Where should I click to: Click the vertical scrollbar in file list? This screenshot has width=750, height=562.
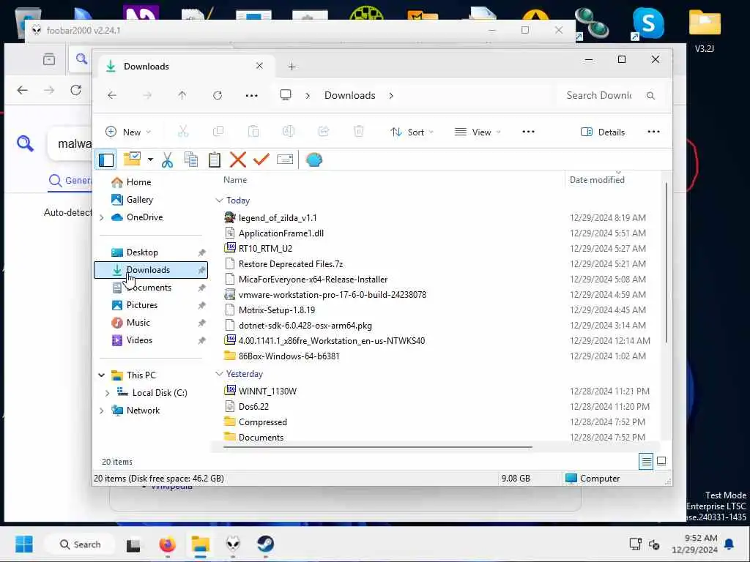point(666,262)
